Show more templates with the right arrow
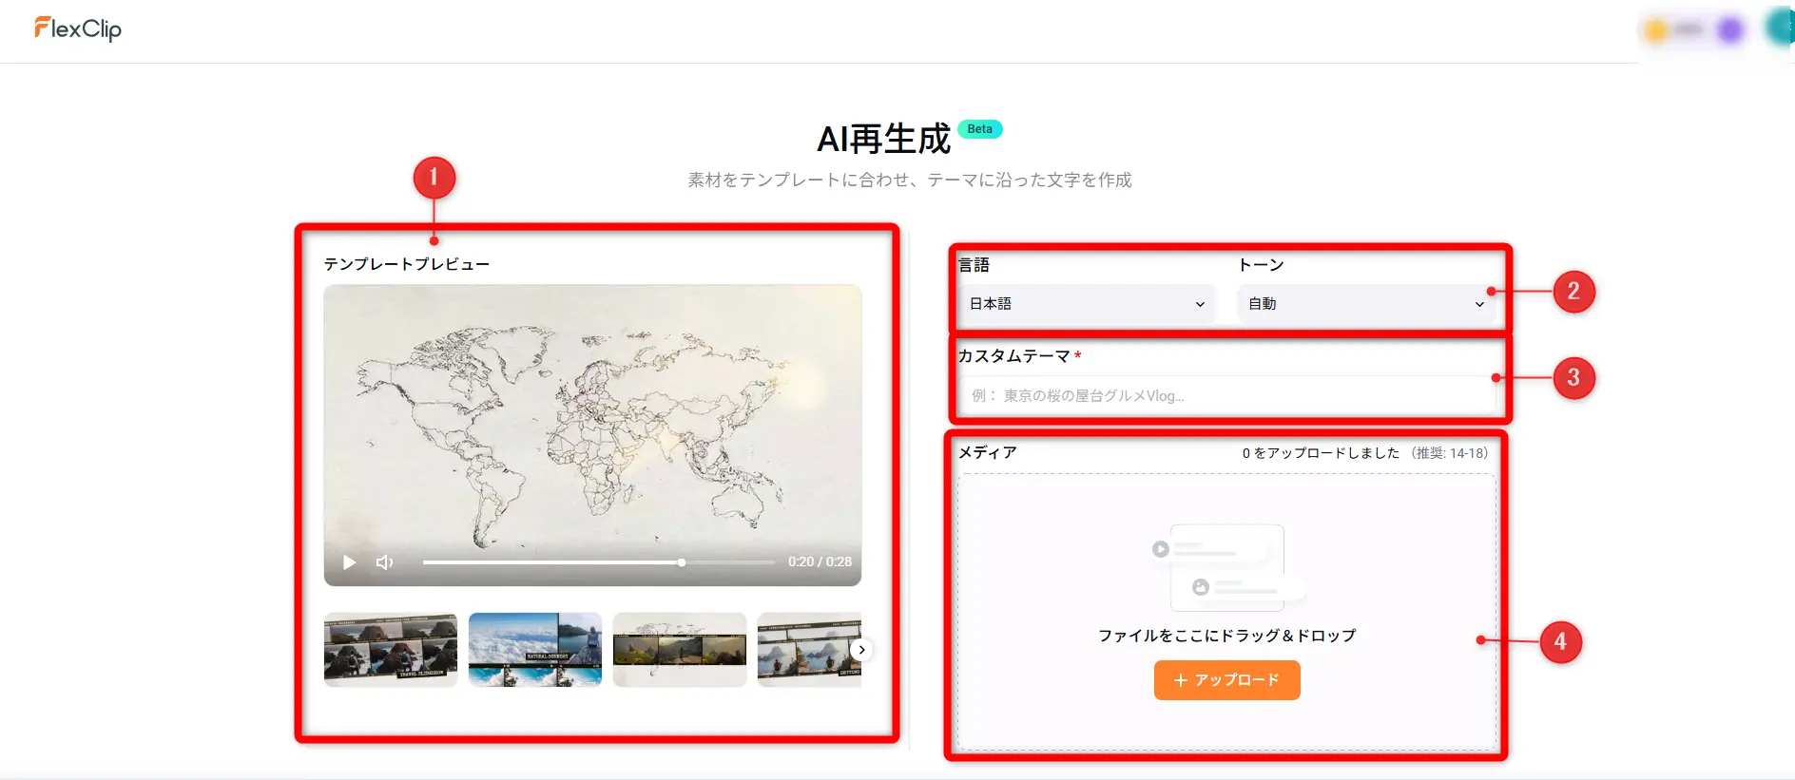This screenshot has height=780, width=1795. [x=861, y=650]
